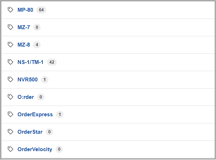Open the NVR500 label link
216x160 pixels.
(27, 80)
